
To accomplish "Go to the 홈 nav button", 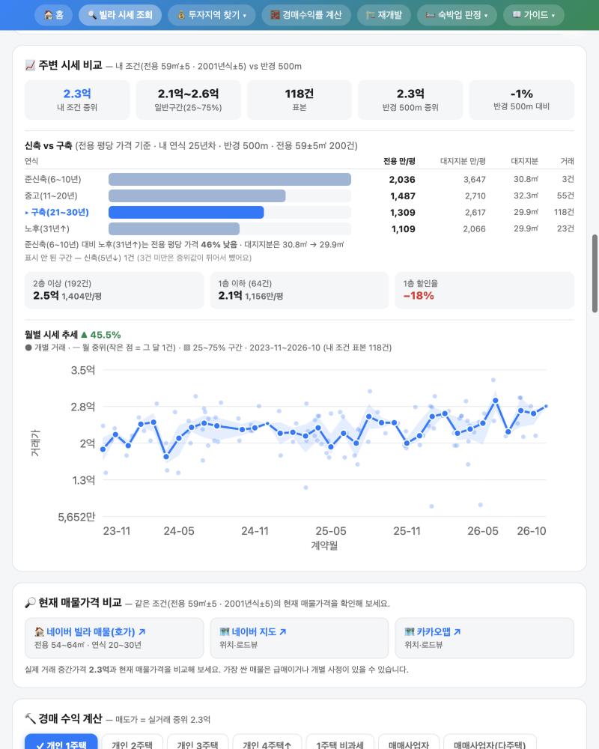I will [x=53, y=15].
